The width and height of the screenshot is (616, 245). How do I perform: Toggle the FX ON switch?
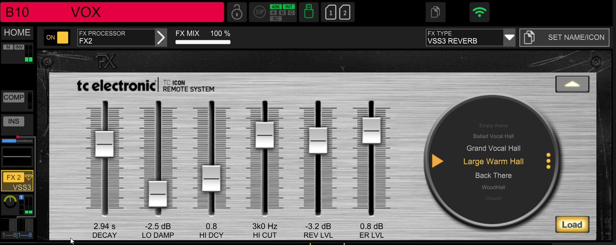click(57, 37)
